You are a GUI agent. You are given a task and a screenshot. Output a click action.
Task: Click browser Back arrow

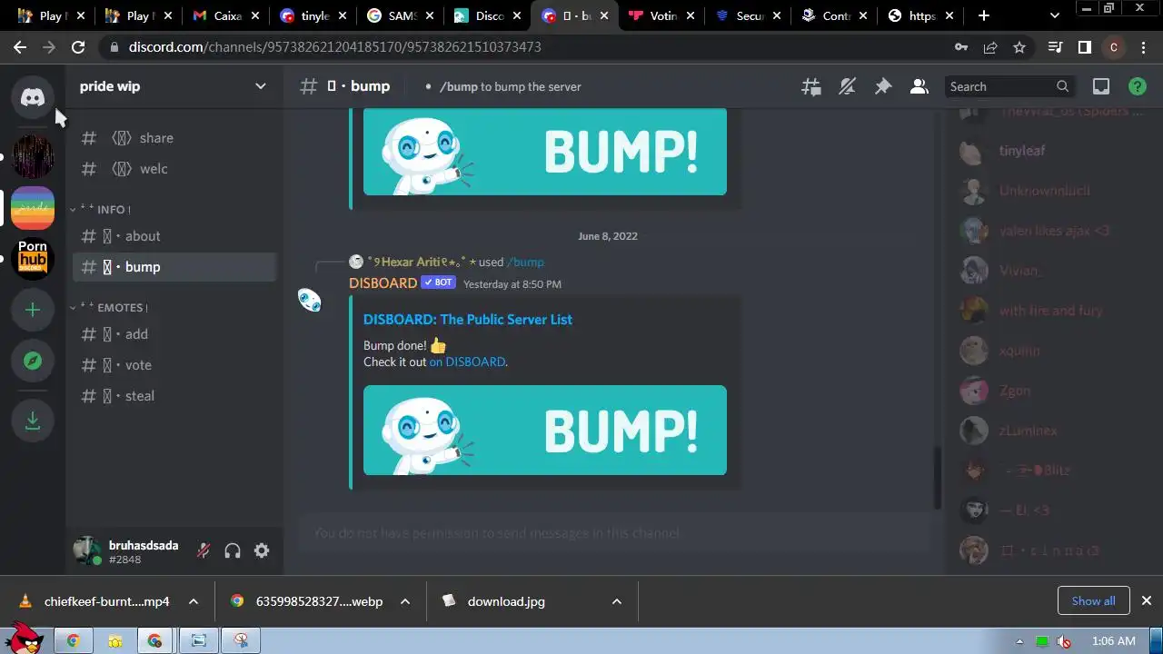[x=20, y=47]
